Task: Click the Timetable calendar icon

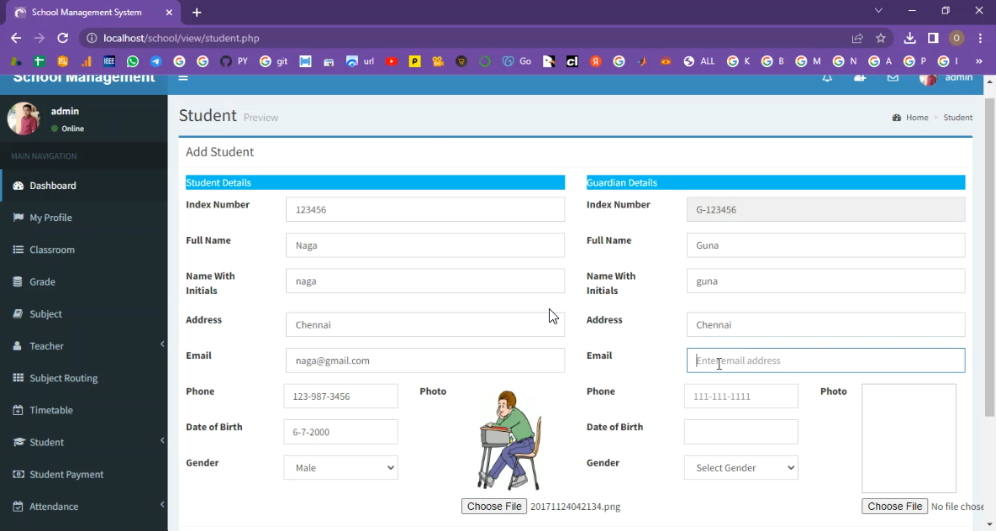Action: point(18,410)
